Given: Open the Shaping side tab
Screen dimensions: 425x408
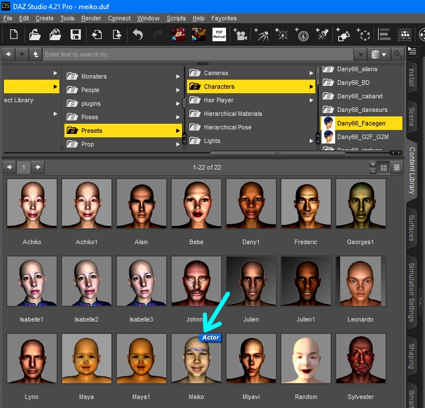Looking at the screenshot, I should 411,356.
